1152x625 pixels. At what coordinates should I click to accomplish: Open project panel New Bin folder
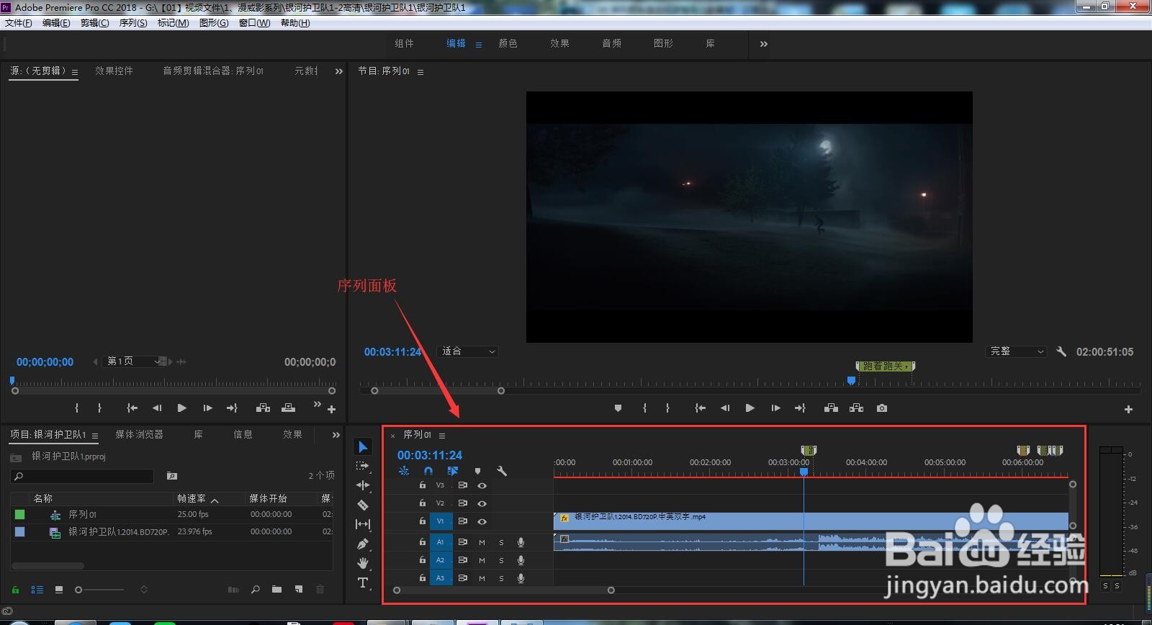[x=276, y=589]
